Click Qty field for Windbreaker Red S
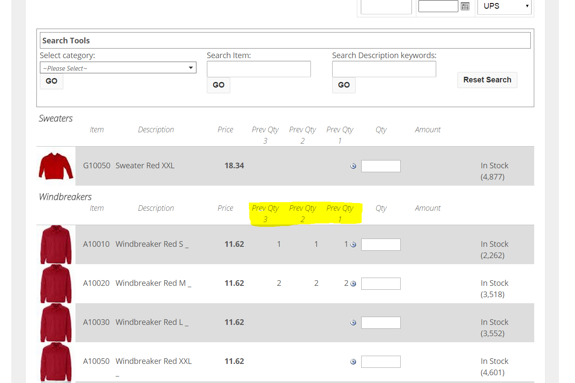The image size is (575, 383). (381, 245)
